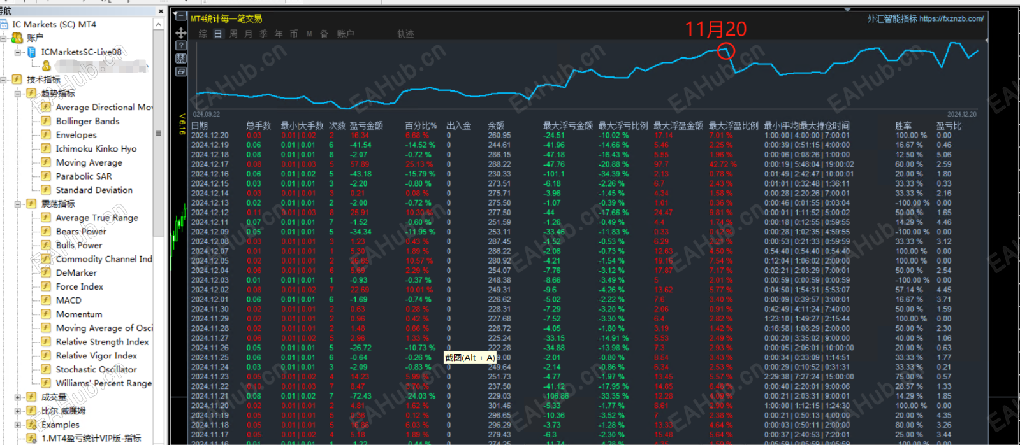Select Moving Average in the navigator
1020x445 pixels.
[x=89, y=162]
